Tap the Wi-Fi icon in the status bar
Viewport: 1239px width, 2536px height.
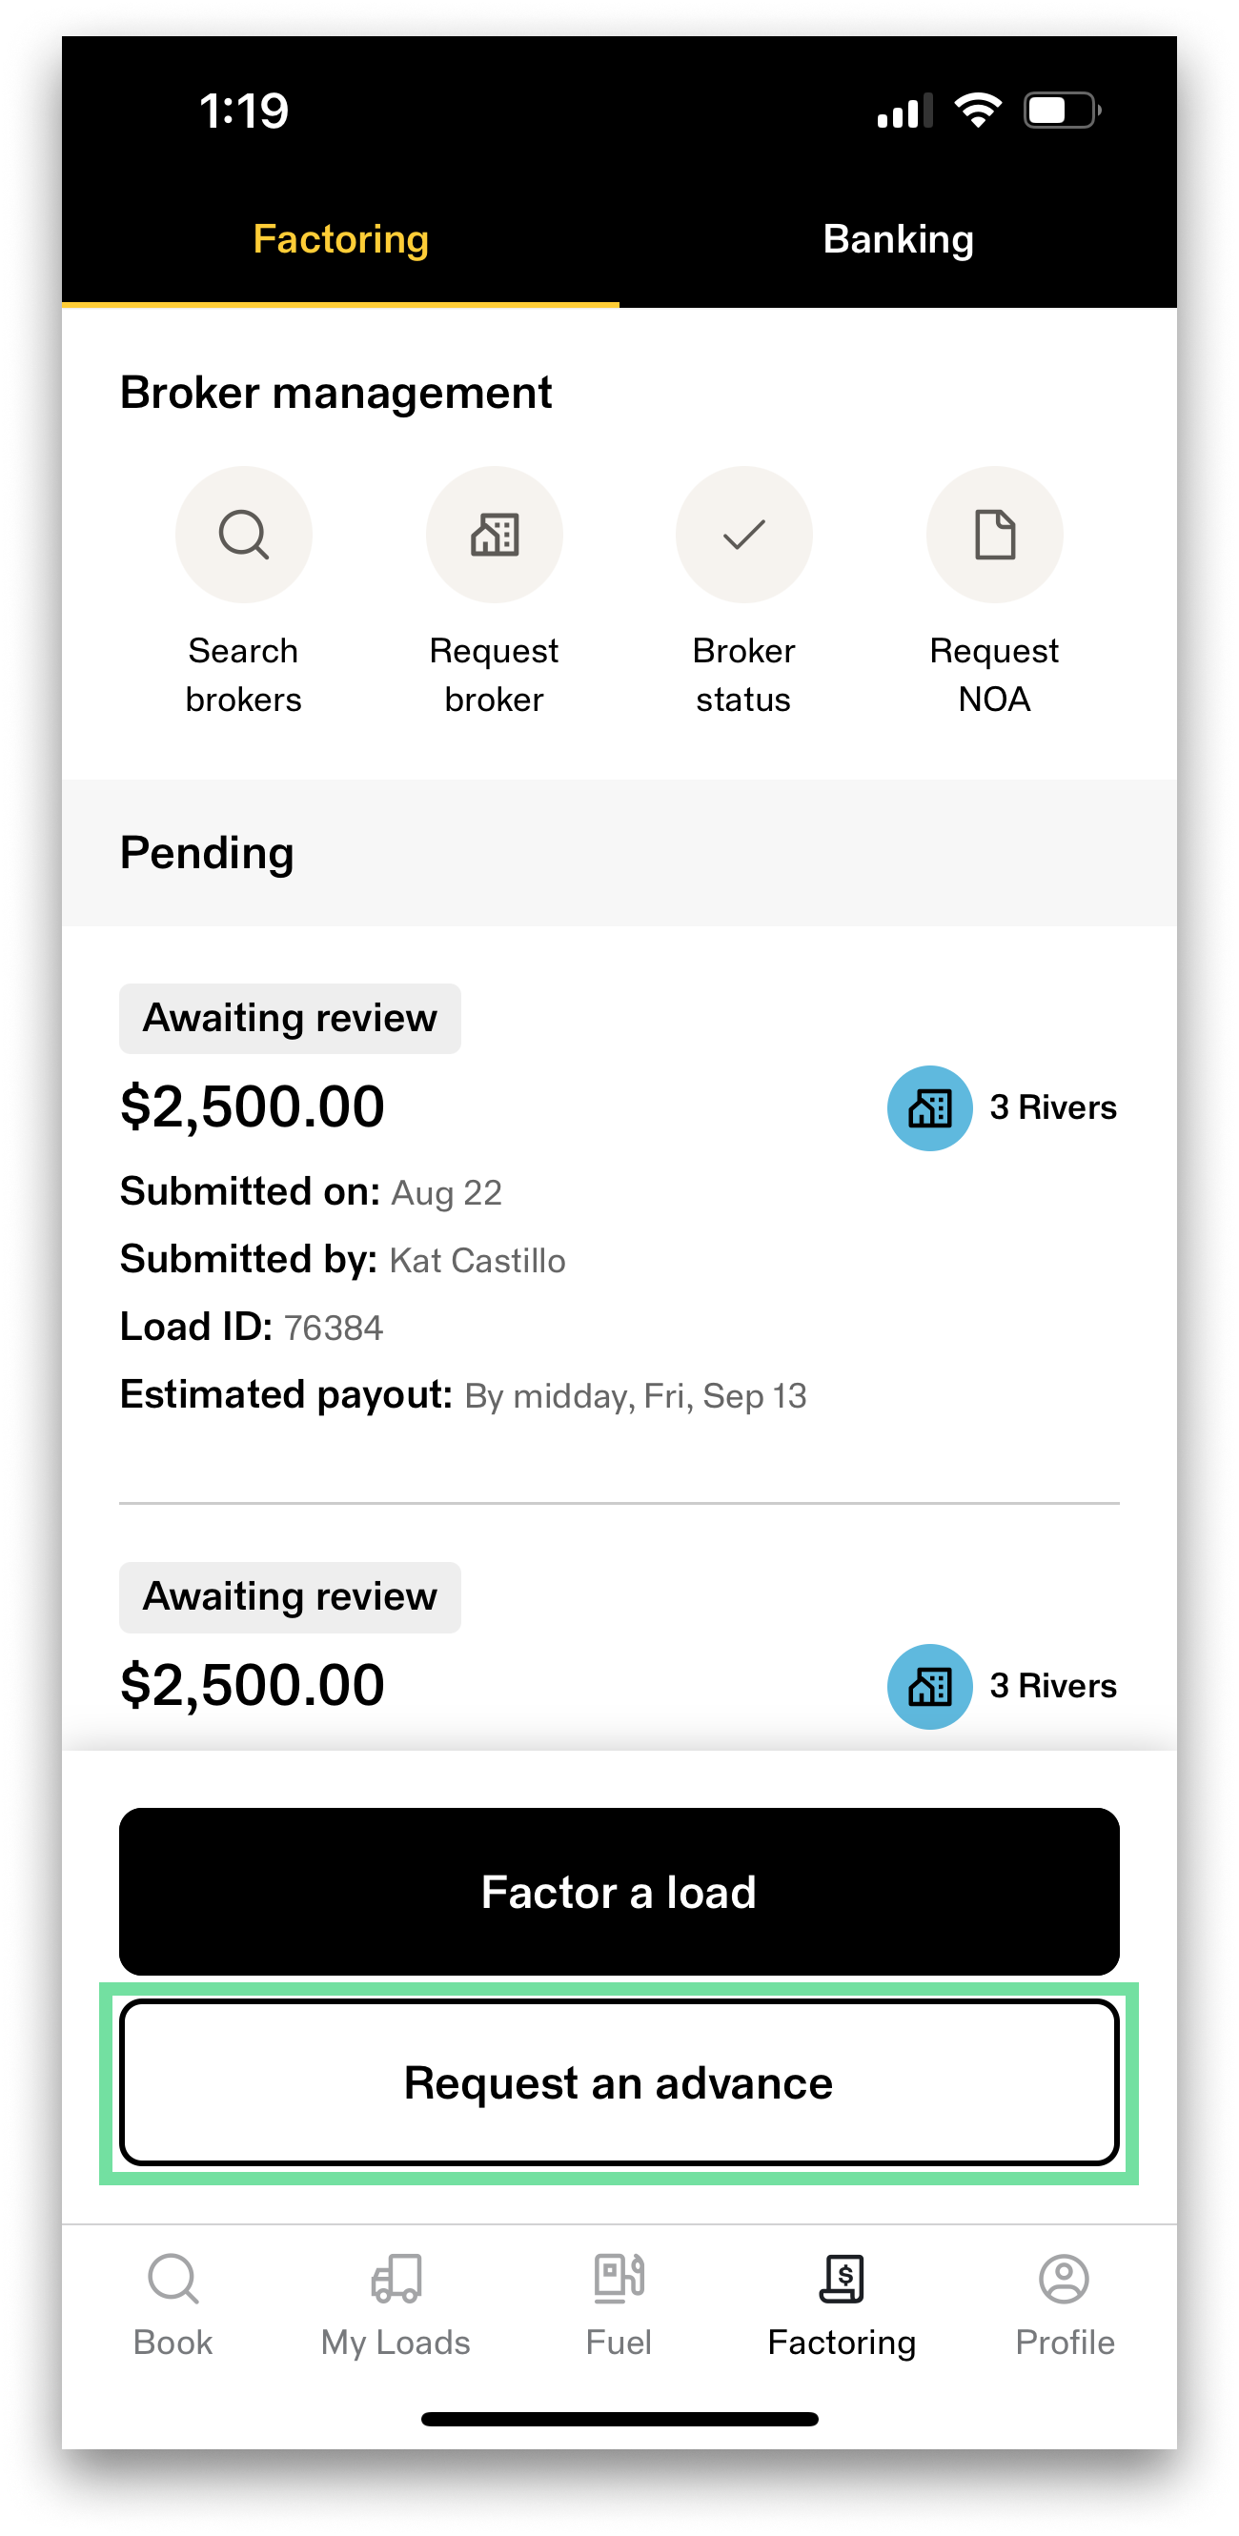(978, 111)
